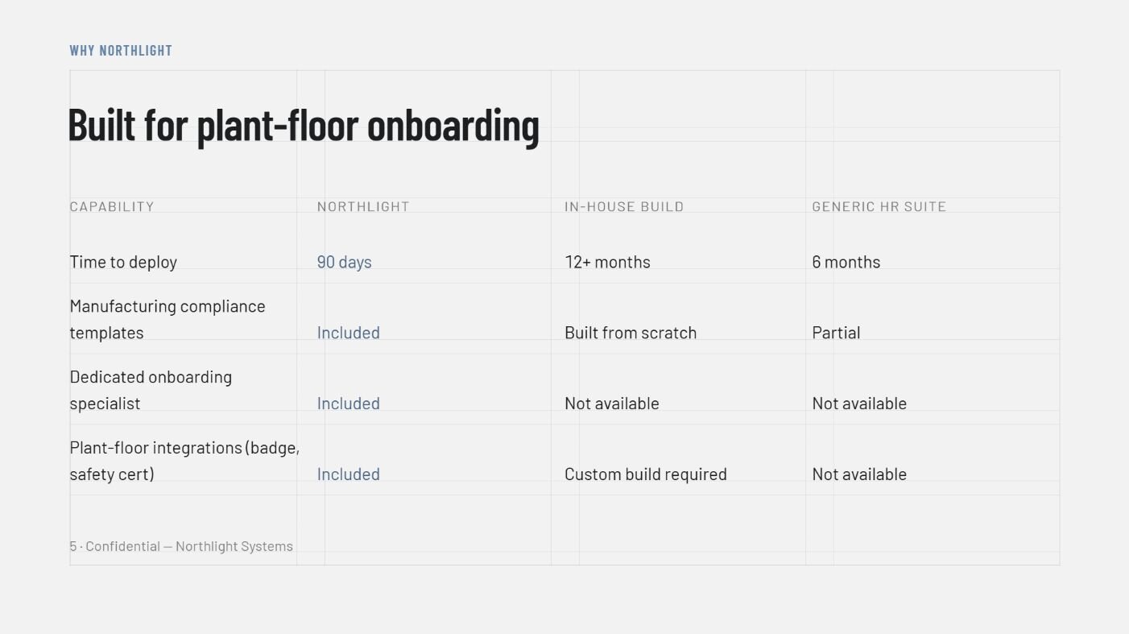The image size is (1129, 634).
Task: Select "Dedicated onboarding specialist" row label
Action: tap(151, 390)
